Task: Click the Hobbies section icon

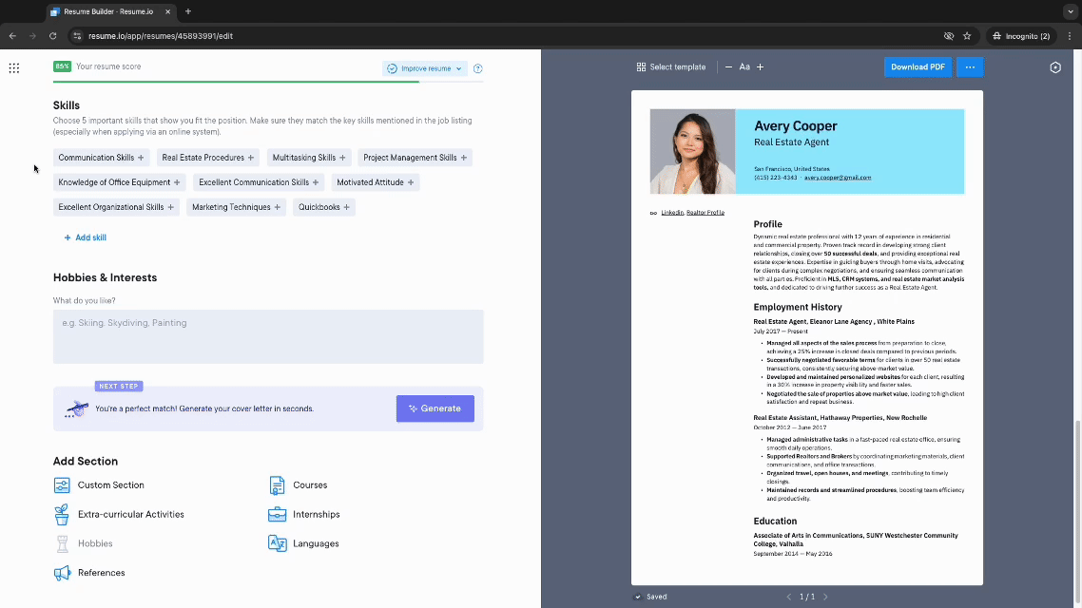Action: pos(61,543)
